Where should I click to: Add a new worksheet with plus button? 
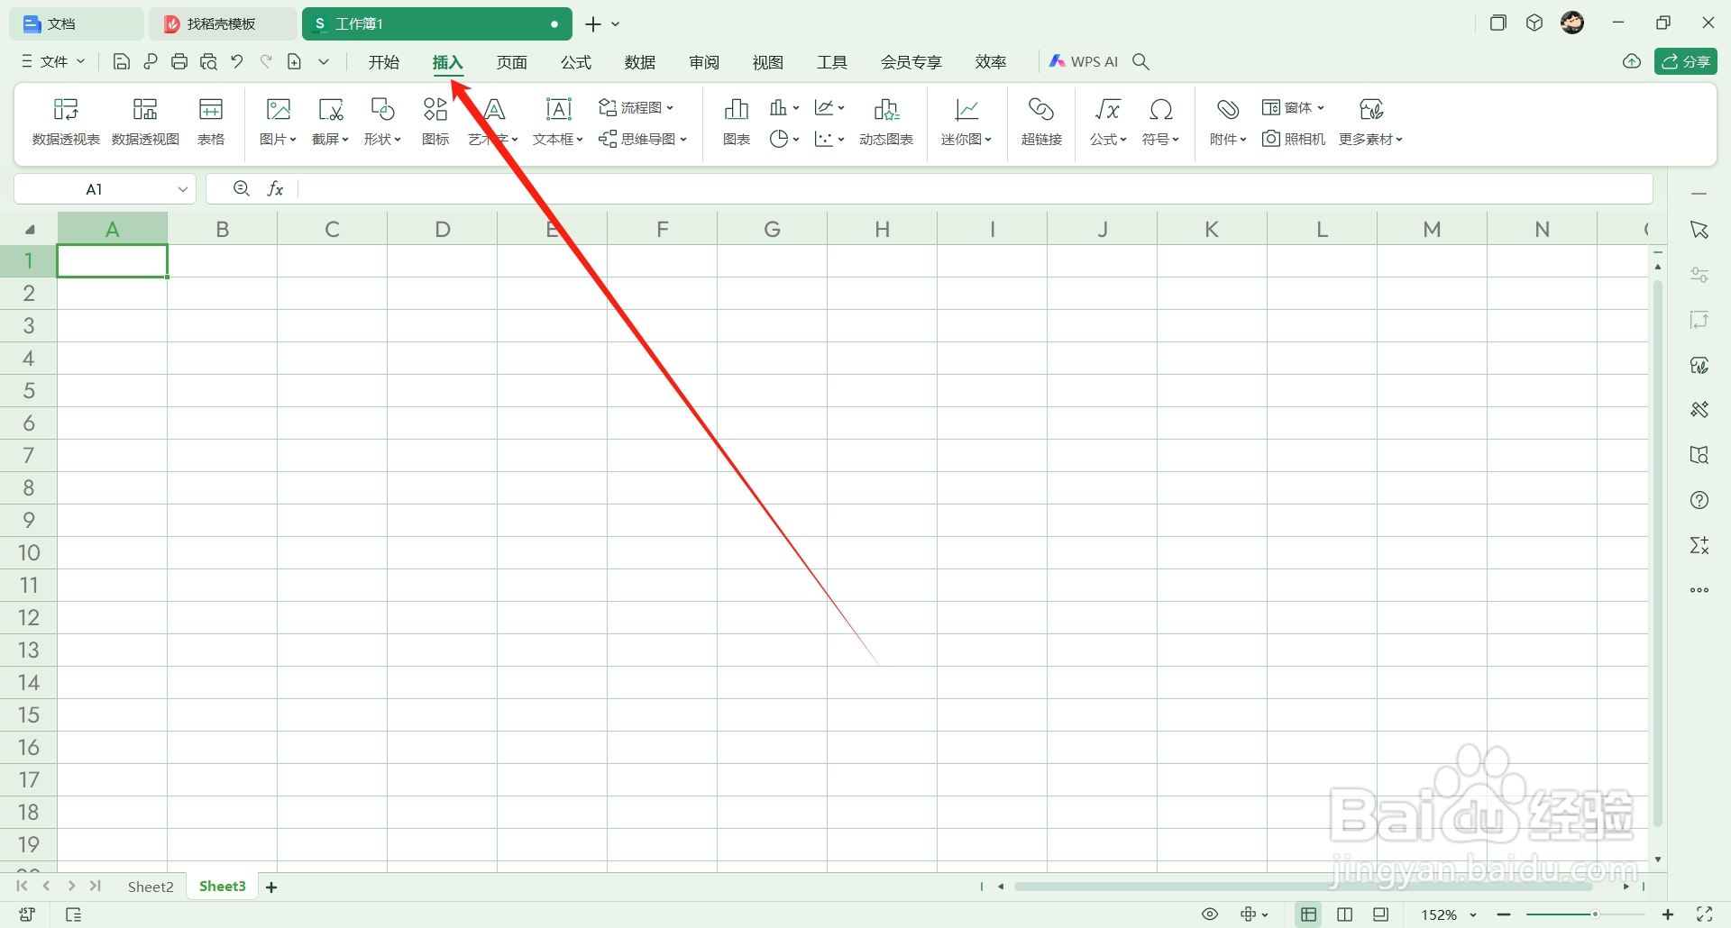tap(271, 887)
